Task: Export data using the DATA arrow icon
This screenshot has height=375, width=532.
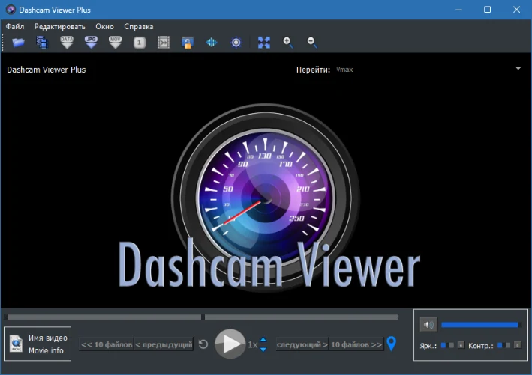Action: point(67,43)
